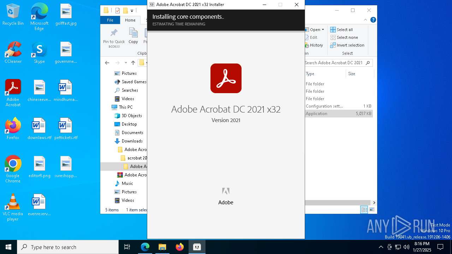
Task: Select downlaws.rtf desktop document
Action: pos(40,129)
